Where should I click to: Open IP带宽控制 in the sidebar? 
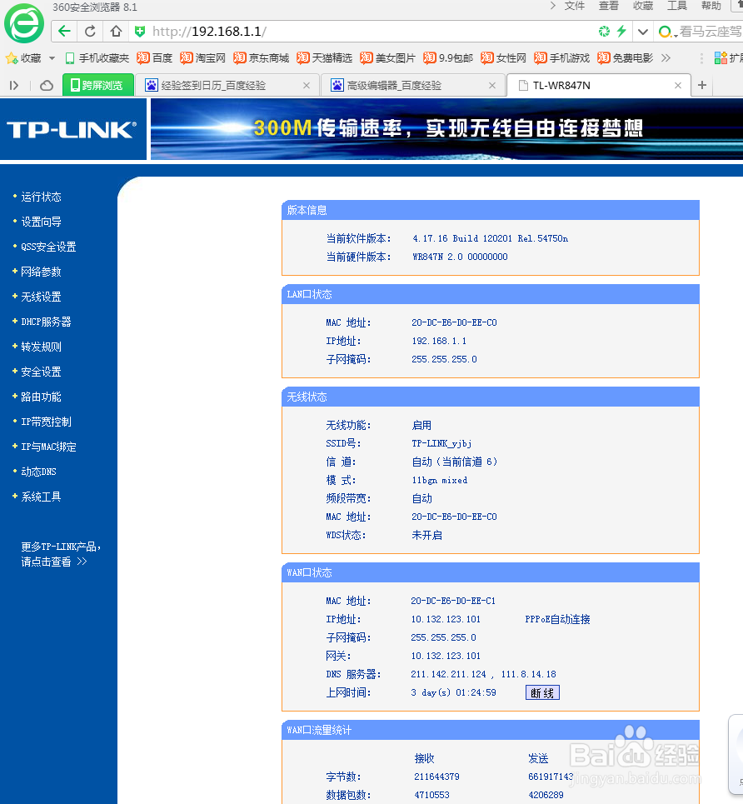[x=46, y=422]
